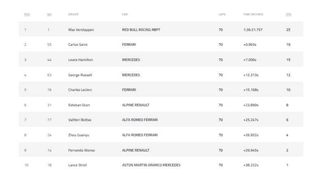This screenshot has height=190, width=313.
Task: Click the NO column header
Action: (x=49, y=15)
